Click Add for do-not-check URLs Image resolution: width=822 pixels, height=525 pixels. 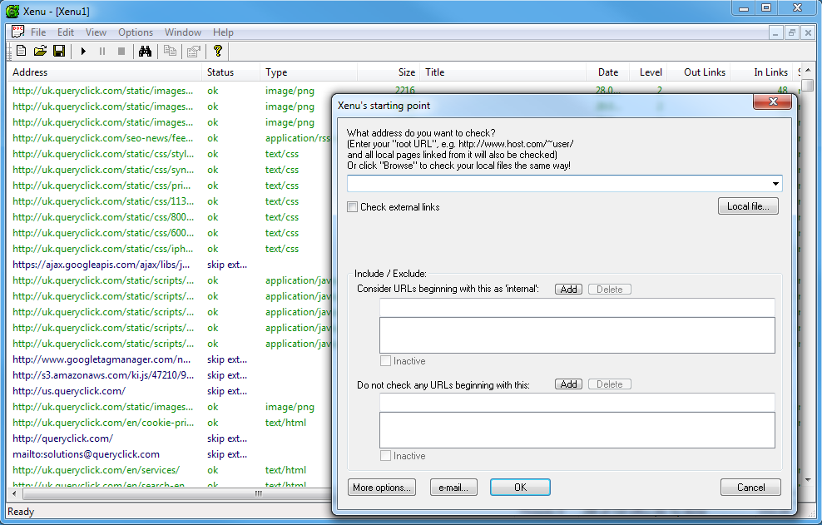568,384
